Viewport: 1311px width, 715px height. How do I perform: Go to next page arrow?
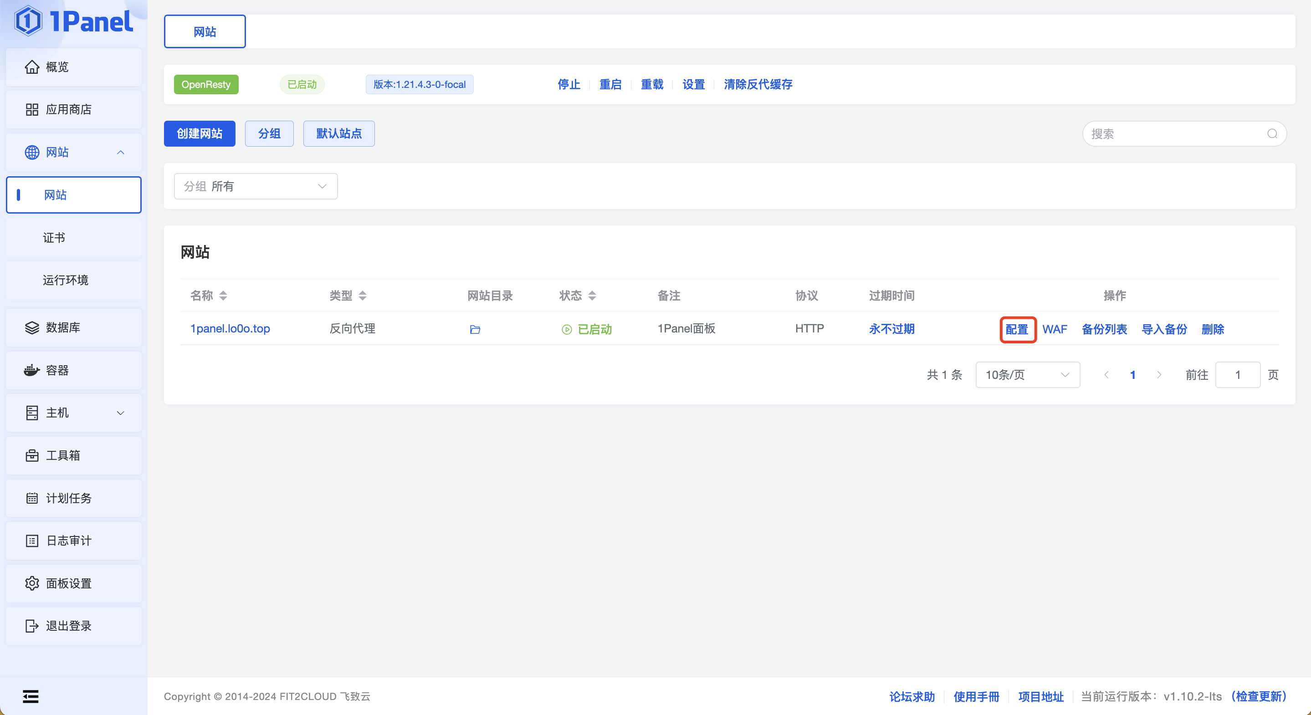pos(1159,374)
